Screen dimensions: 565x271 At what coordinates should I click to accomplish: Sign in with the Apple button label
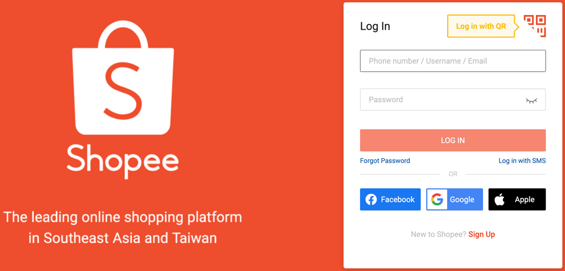pos(525,199)
